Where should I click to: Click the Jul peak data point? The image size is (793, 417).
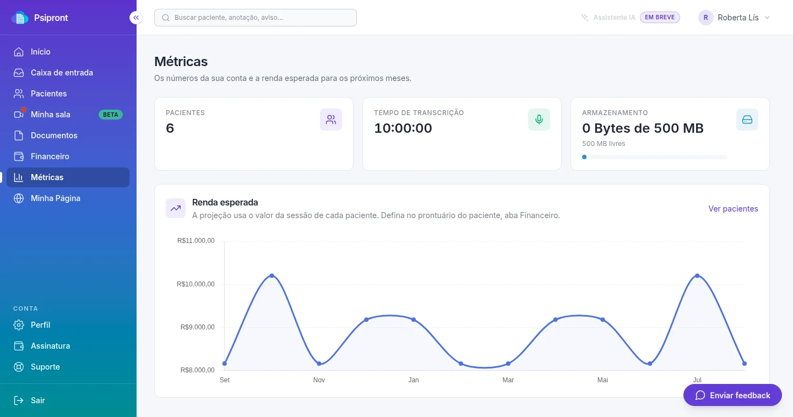[697, 275]
